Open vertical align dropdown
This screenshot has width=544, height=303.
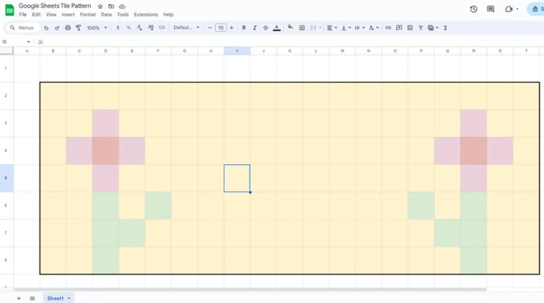click(x=346, y=28)
